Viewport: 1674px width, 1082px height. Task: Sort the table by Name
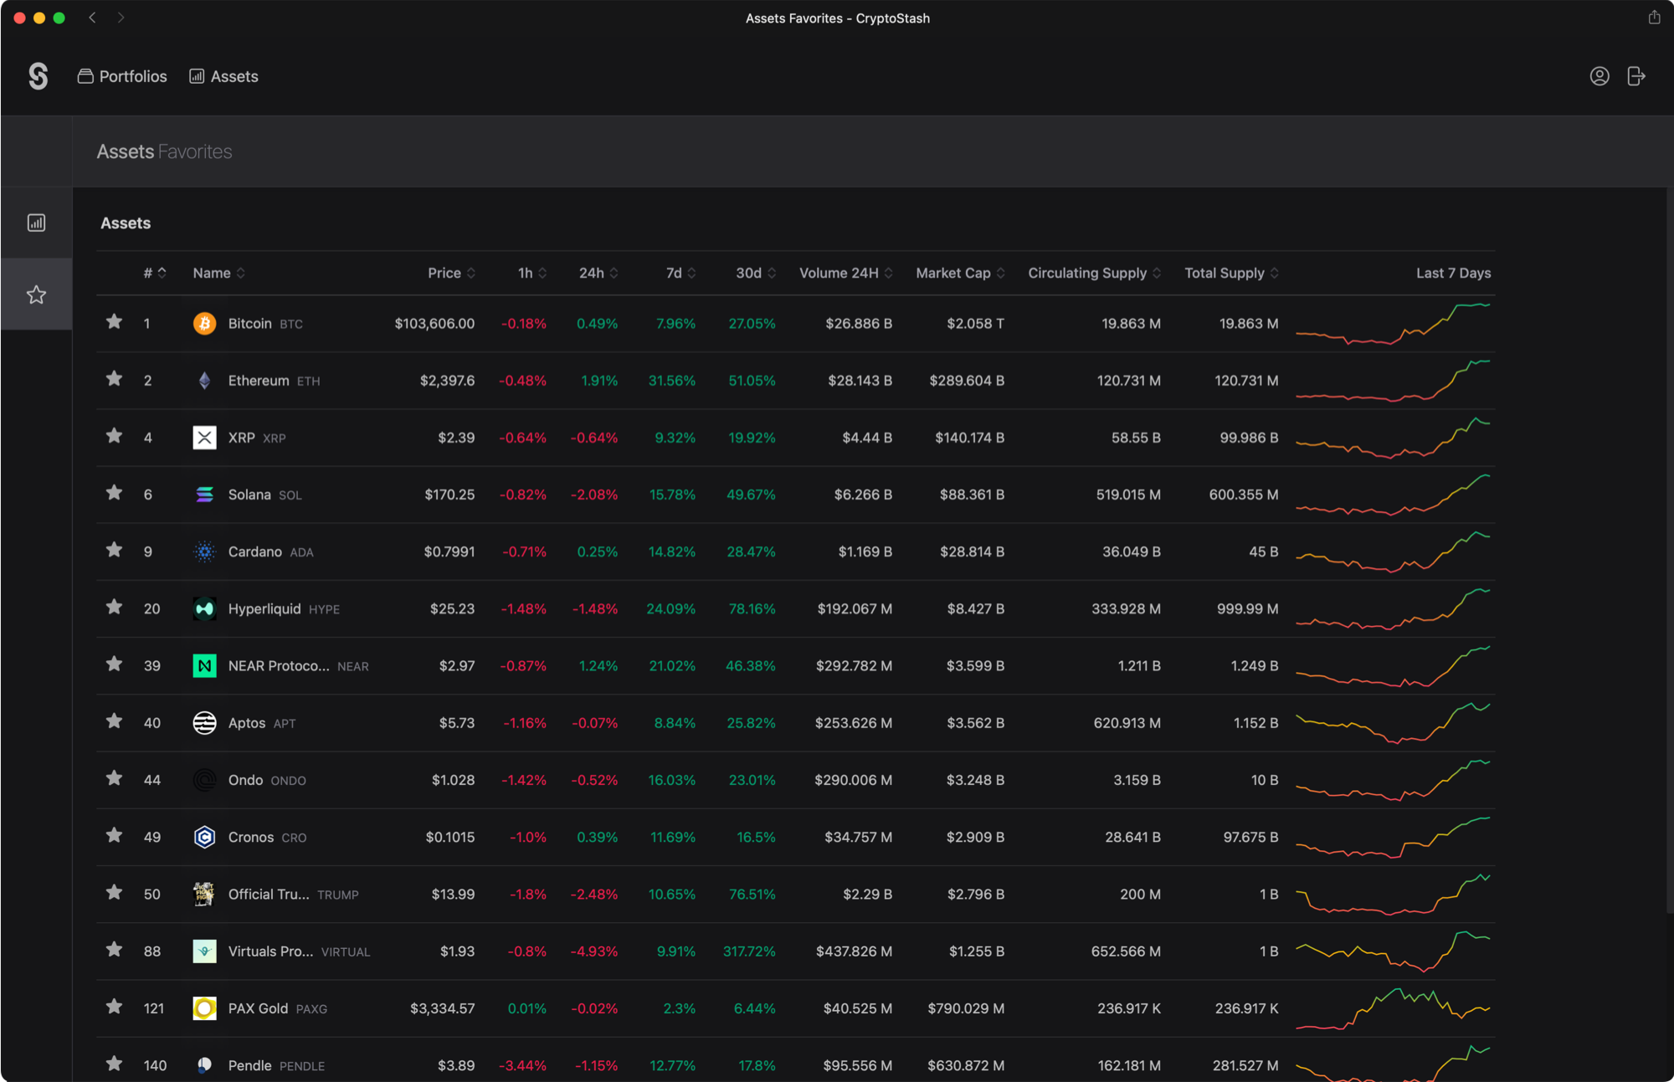tap(218, 273)
